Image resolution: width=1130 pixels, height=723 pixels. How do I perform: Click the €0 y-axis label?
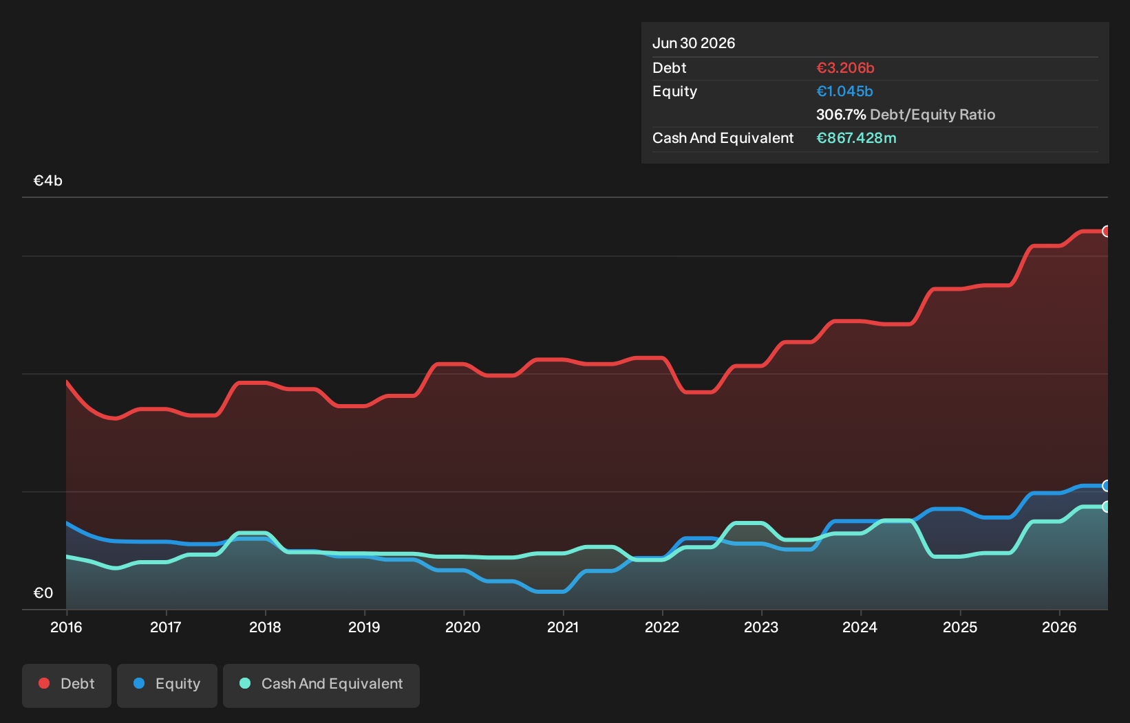(x=43, y=593)
